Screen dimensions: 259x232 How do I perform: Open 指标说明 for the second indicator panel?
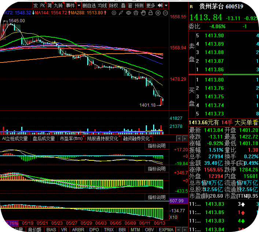pos(156,169)
